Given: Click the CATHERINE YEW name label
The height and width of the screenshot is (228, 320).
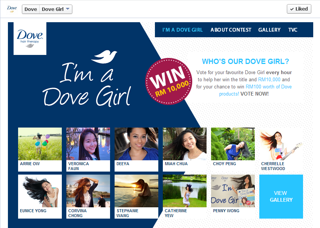Looking at the screenshot, I should 176,213.
